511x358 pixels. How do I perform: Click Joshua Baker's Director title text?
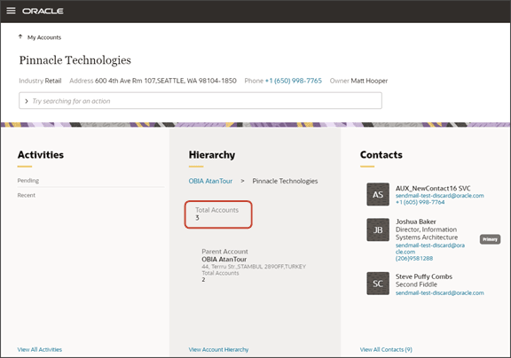click(x=427, y=233)
